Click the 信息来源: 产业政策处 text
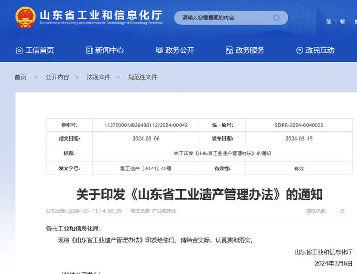The image size is (357, 274). coord(153,211)
